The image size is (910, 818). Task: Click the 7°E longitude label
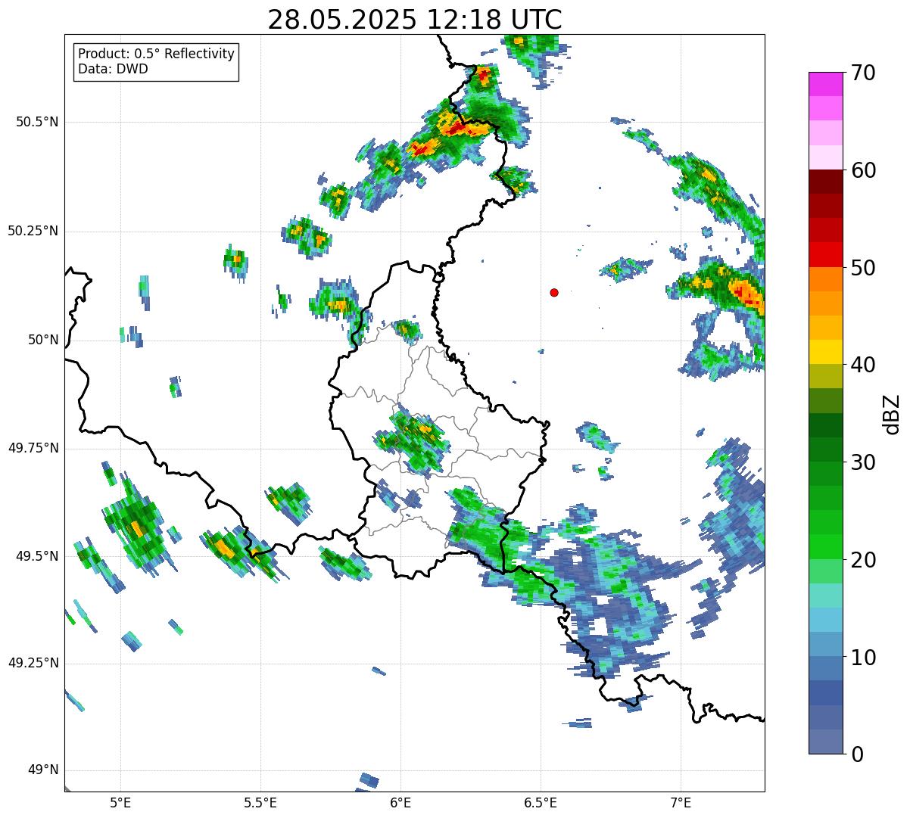[x=681, y=802]
